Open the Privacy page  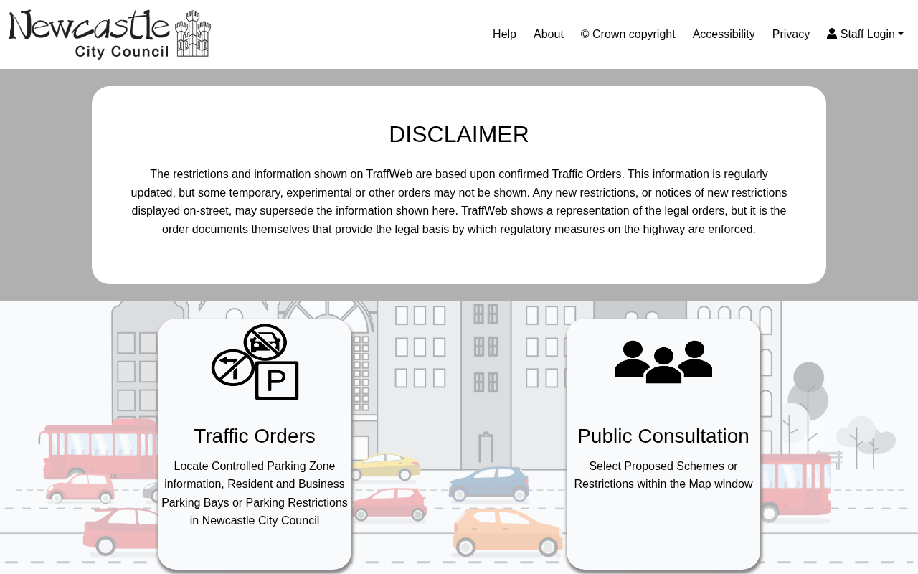791,34
